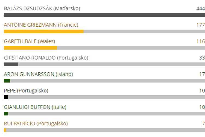
Task: Select Rui Patrício (Portugalsko) option
Action: tap(36, 124)
